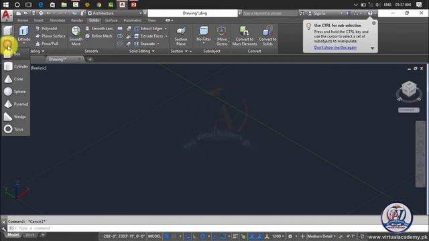Open the Medium Detail level dropdown
The width and height of the screenshot is (429, 241).
pos(321,236)
